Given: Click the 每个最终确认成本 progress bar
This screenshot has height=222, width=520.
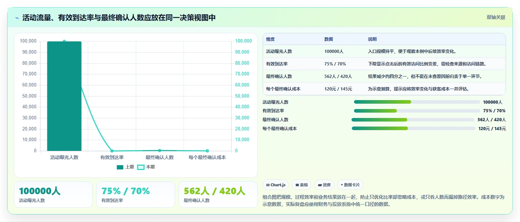Looking at the screenshot, I should click(414, 128).
